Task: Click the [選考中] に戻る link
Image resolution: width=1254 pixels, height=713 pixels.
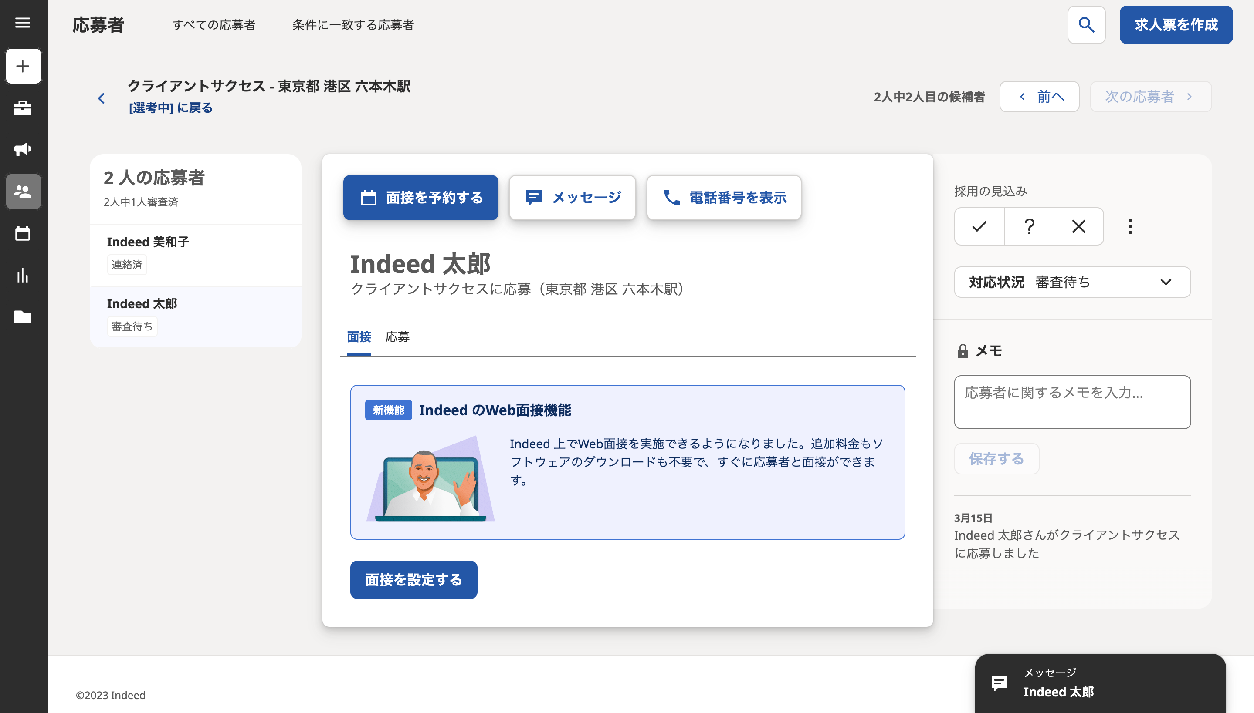Action: [170, 108]
